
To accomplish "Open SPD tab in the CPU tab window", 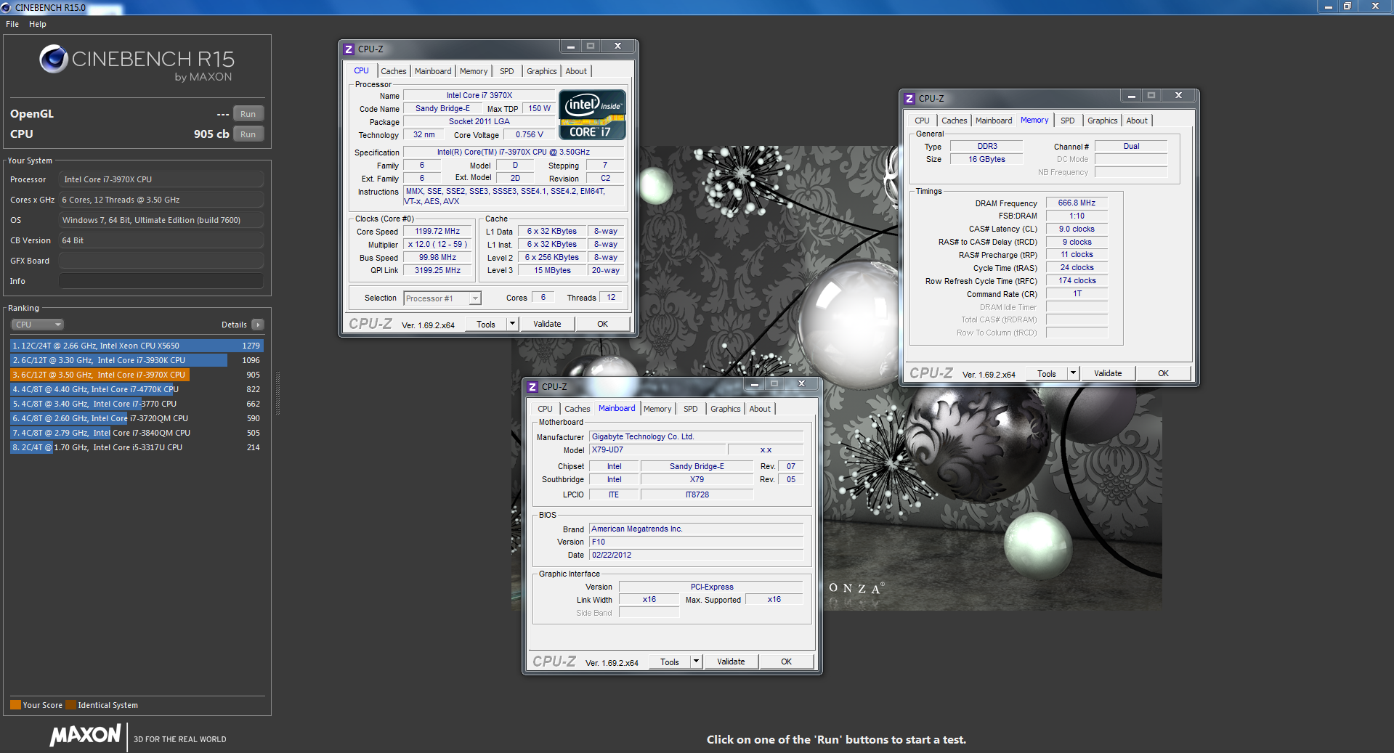I will pos(506,71).
